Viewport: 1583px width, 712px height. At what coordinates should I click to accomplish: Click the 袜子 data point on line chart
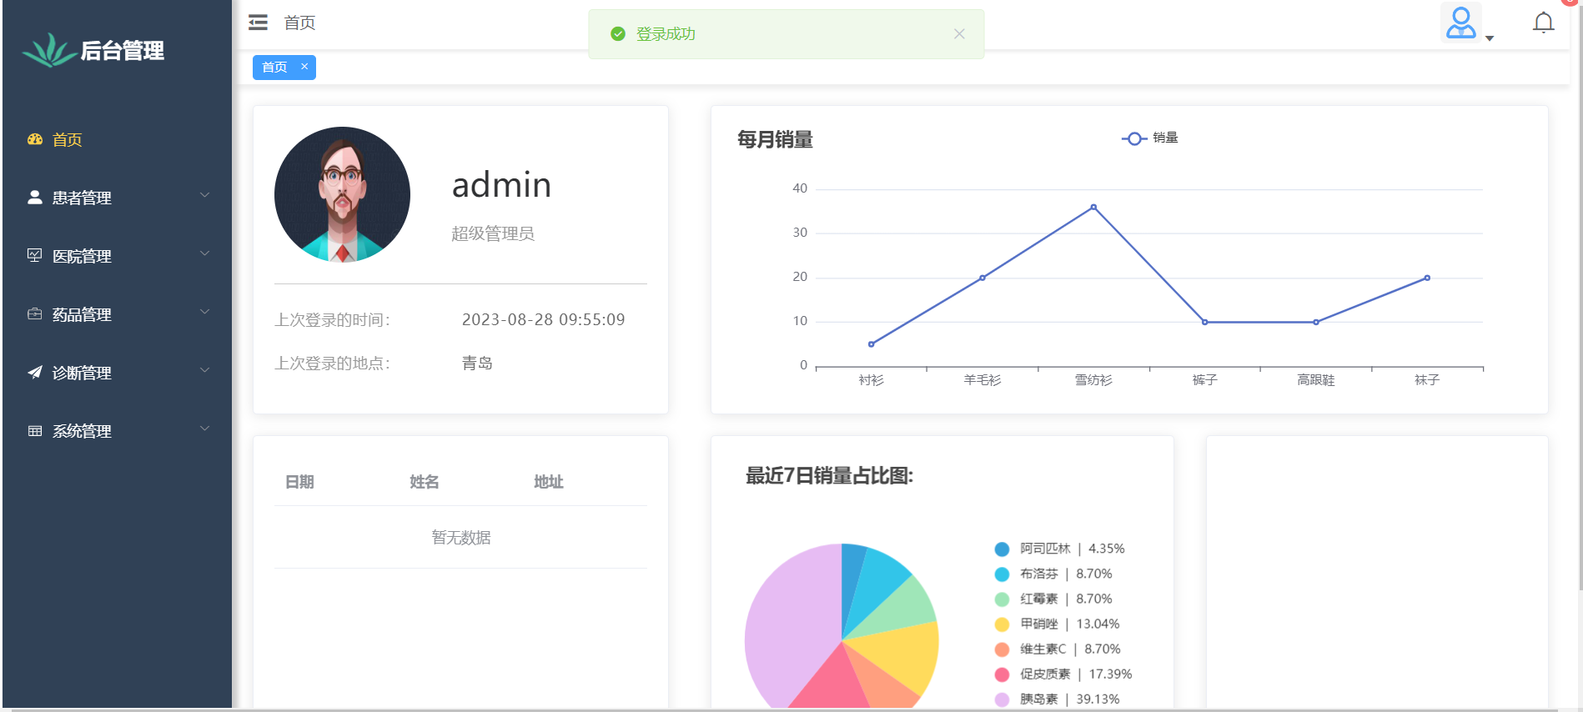tap(1427, 278)
